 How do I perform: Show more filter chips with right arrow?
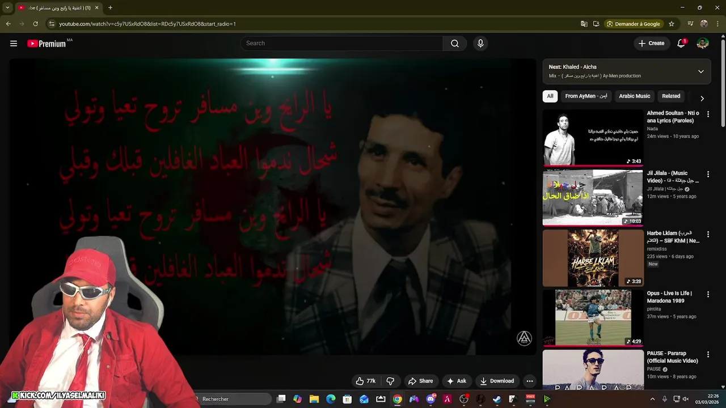point(702,98)
